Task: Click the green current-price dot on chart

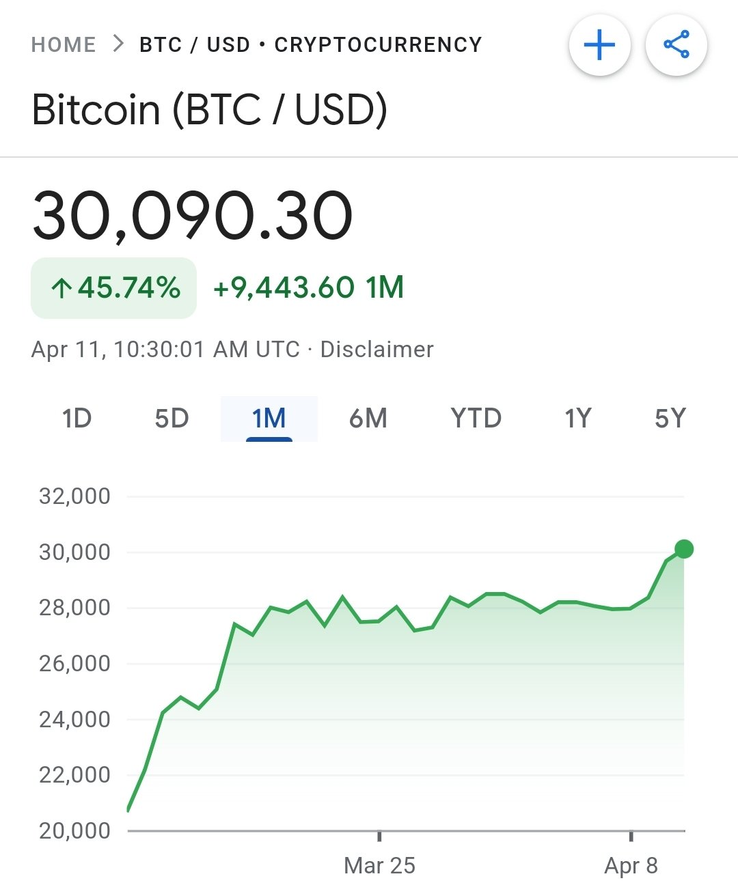Action: coord(683,549)
